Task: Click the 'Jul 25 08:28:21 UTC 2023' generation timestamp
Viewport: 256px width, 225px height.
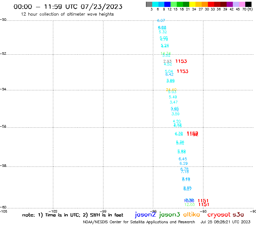Action: point(225,222)
